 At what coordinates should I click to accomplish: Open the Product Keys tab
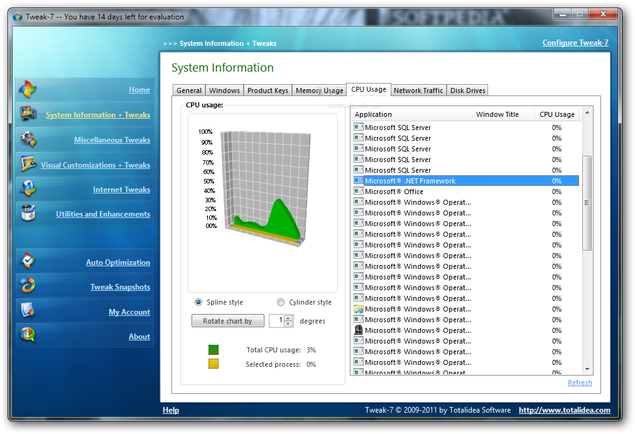[268, 90]
